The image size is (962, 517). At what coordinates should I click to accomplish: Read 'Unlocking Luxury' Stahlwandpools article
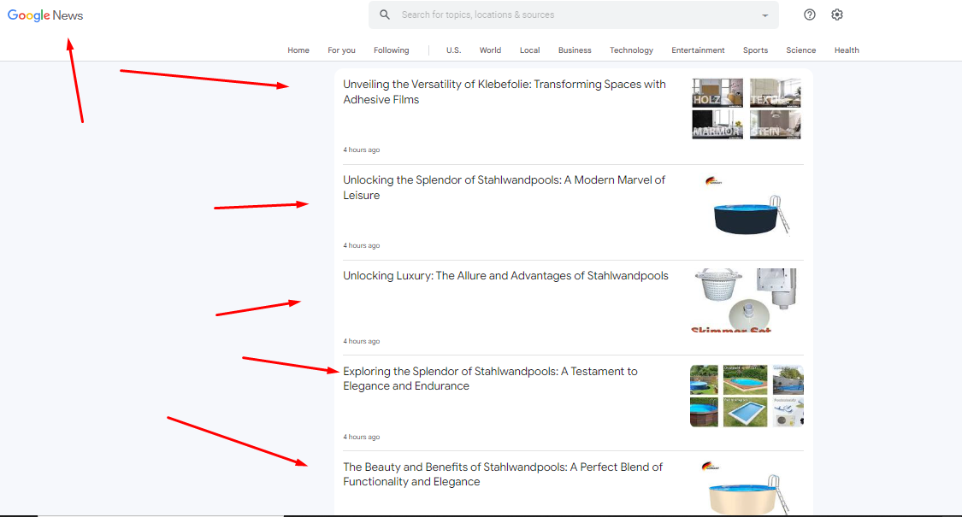click(505, 276)
